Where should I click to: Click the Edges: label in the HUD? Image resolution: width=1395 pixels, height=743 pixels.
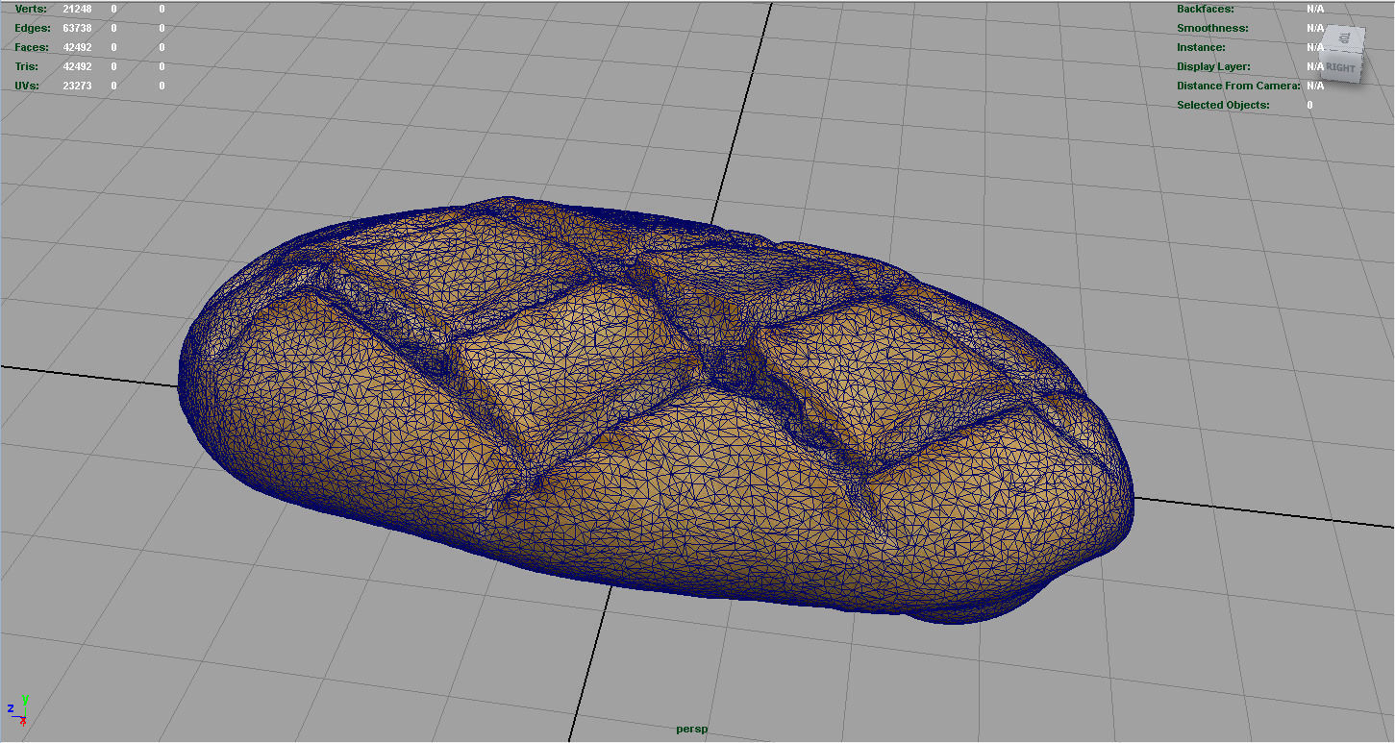pyautogui.click(x=32, y=28)
